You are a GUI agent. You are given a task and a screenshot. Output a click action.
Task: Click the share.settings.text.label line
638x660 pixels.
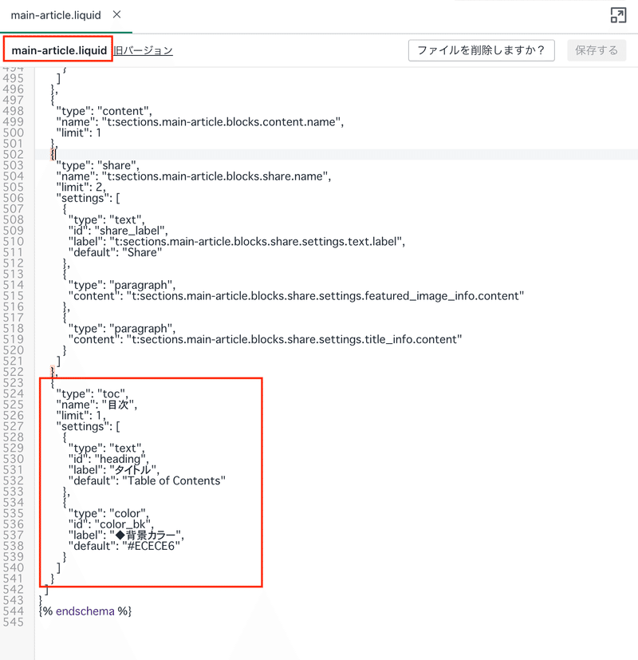click(x=236, y=242)
